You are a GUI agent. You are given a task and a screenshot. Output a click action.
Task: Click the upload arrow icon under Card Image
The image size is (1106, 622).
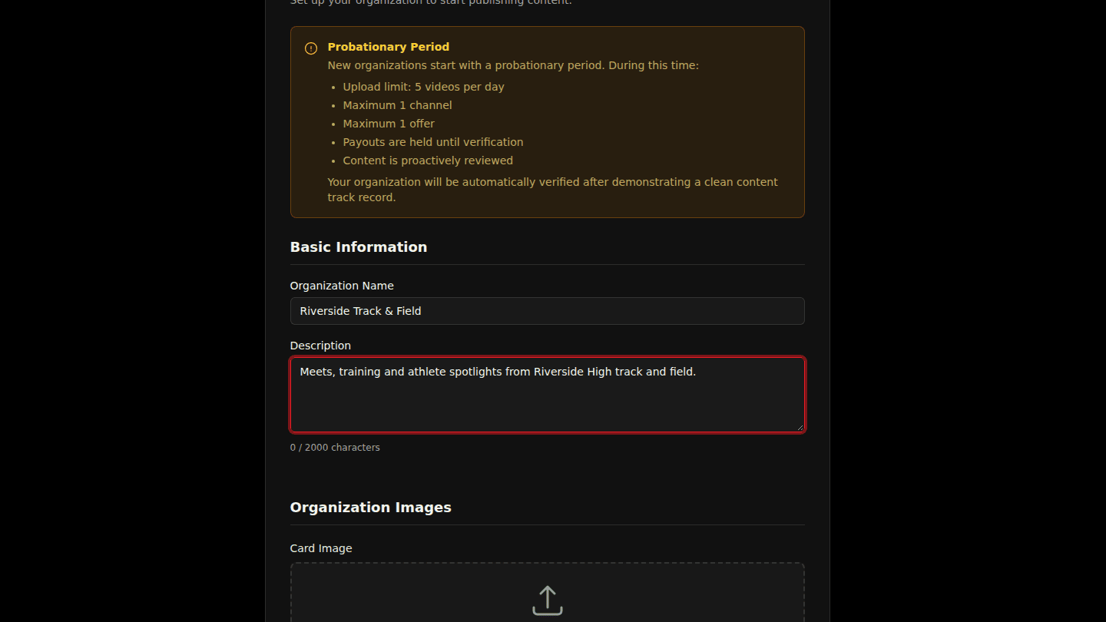pos(548,600)
